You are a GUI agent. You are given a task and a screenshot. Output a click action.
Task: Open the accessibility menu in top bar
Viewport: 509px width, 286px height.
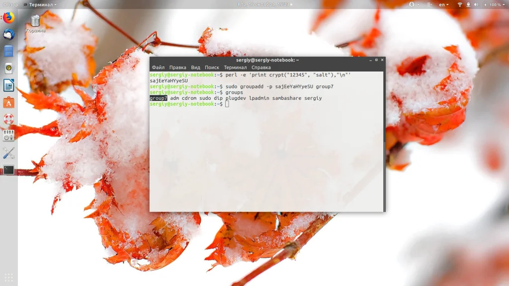tap(414, 4)
